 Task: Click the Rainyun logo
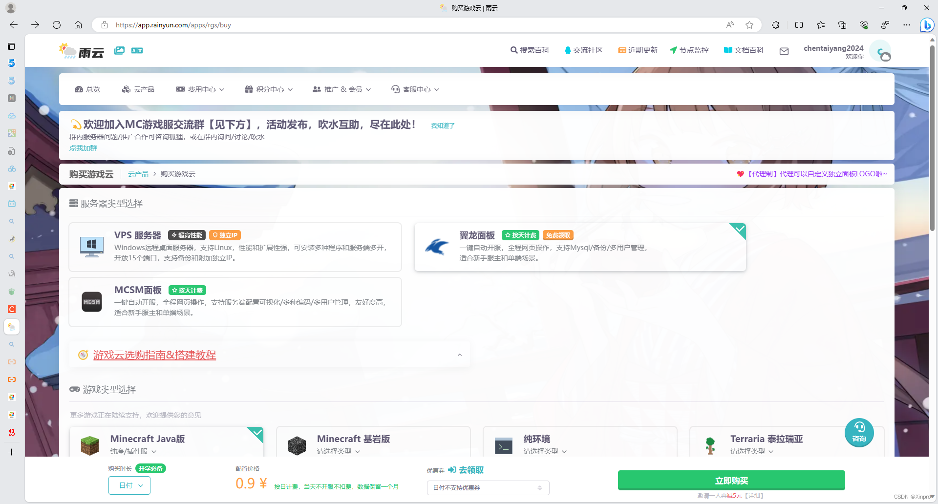[81, 51]
